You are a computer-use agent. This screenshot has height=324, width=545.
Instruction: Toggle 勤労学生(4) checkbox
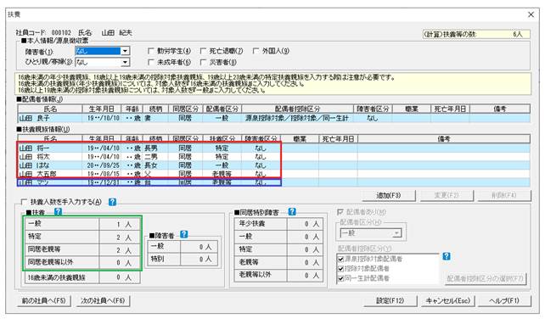click(150, 51)
